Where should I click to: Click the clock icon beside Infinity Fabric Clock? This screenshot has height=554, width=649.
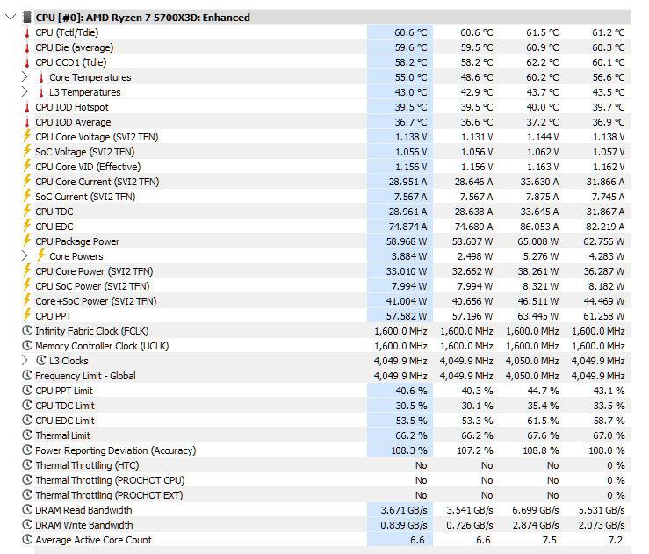(x=26, y=331)
